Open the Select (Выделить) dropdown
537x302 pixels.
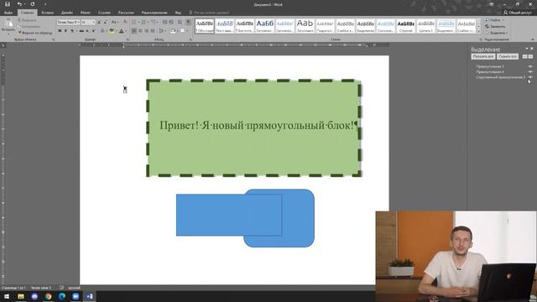[497, 33]
